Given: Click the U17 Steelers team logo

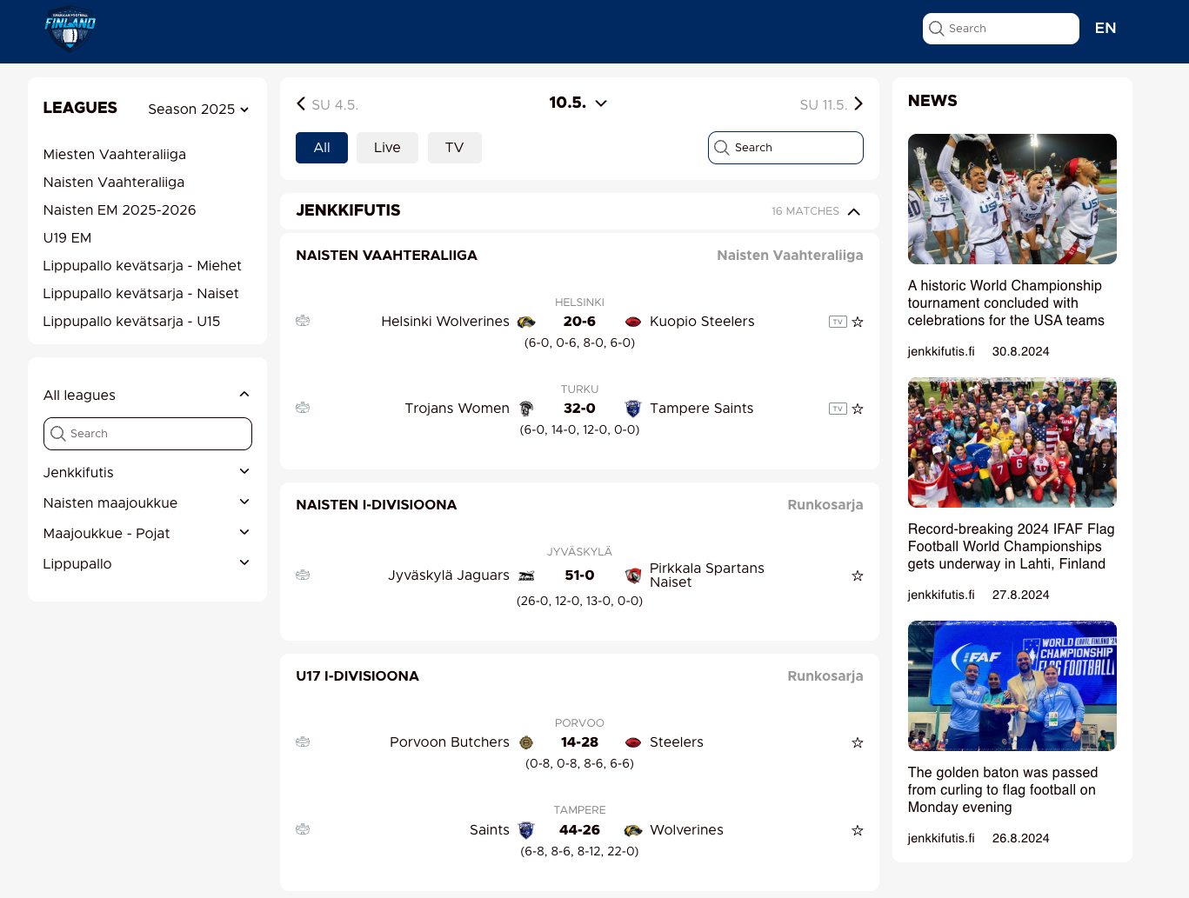Looking at the screenshot, I should click(x=633, y=742).
